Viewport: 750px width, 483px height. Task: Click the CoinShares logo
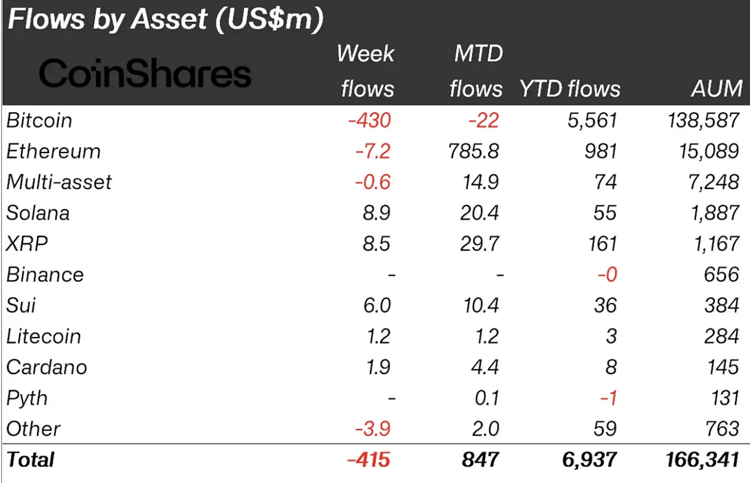pos(145,75)
